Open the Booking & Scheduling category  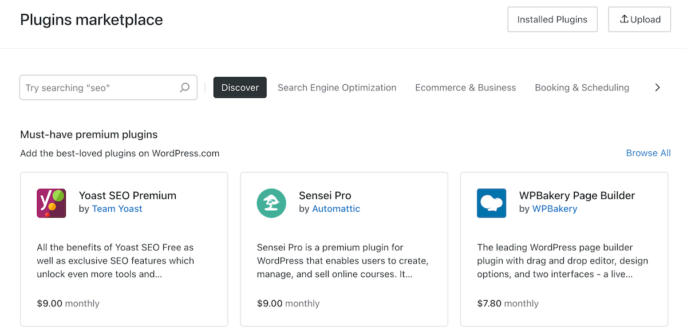(582, 88)
